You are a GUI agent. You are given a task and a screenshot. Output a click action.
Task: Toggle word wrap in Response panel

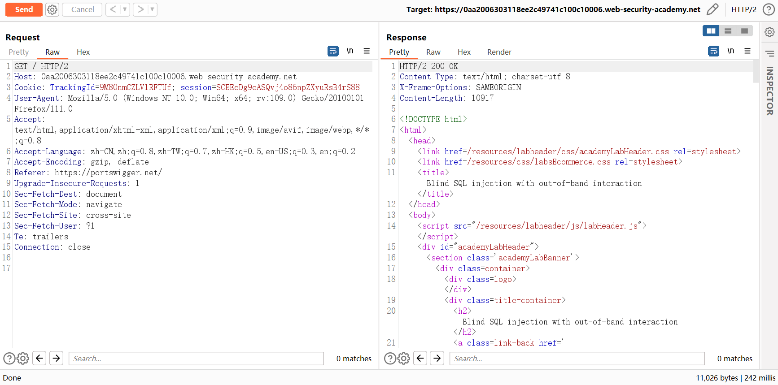[713, 51]
